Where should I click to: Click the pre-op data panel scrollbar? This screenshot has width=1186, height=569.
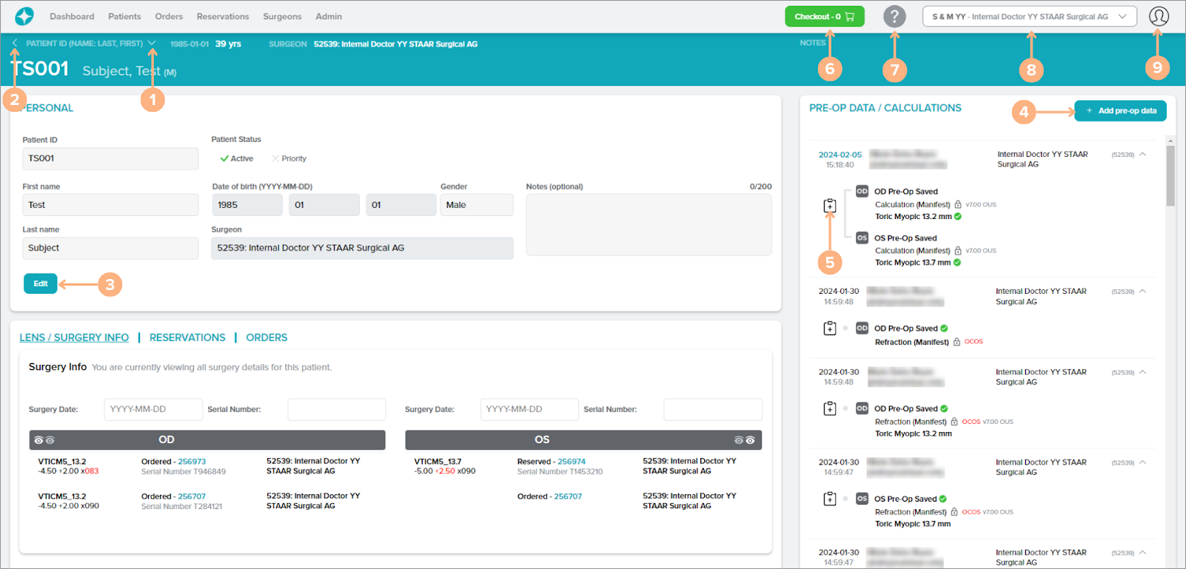(1170, 176)
